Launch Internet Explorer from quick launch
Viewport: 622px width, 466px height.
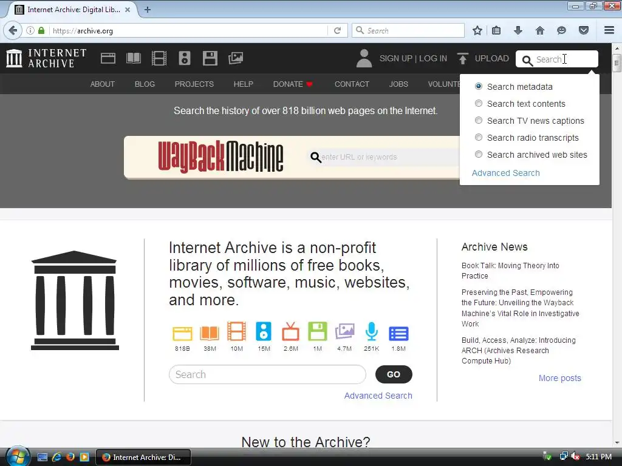(x=56, y=457)
